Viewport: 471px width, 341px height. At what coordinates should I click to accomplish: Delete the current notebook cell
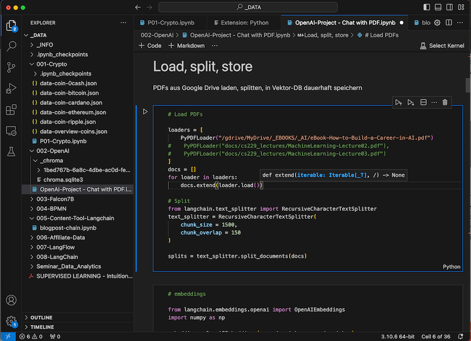[445, 102]
